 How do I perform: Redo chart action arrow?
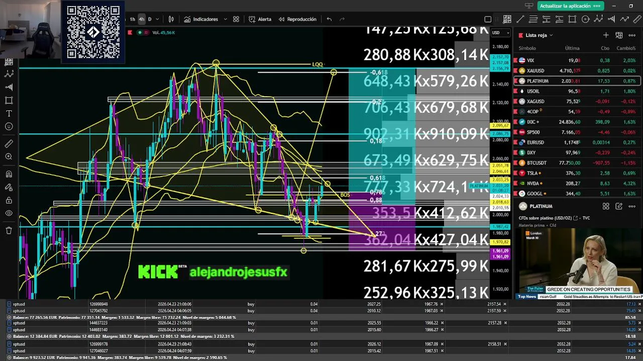point(342,19)
